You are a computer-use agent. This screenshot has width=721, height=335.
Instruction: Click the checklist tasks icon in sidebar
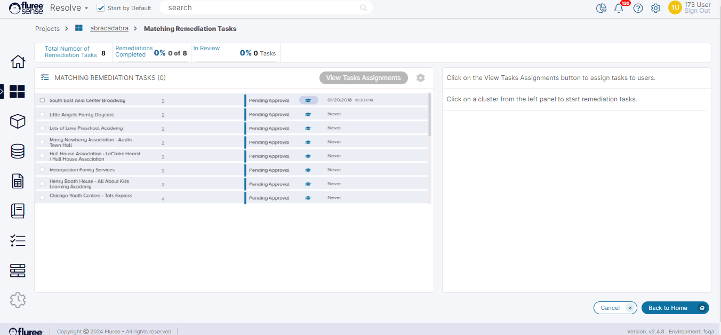[x=18, y=241]
